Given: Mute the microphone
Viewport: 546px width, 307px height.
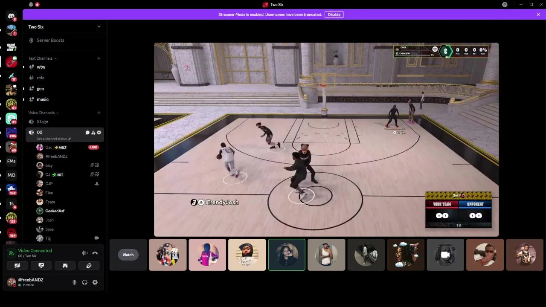Looking at the screenshot, I should (x=74, y=282).
